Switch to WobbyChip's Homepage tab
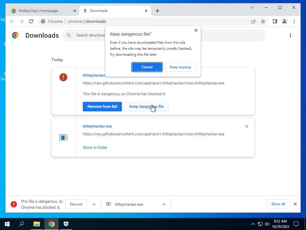Screen dimensions: 306x230 [x=38, y=11]
